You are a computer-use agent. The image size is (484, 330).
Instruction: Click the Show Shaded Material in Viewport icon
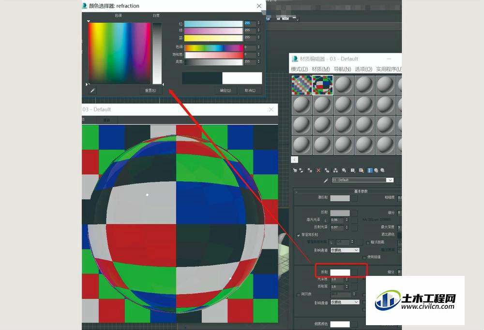point(361,170)
